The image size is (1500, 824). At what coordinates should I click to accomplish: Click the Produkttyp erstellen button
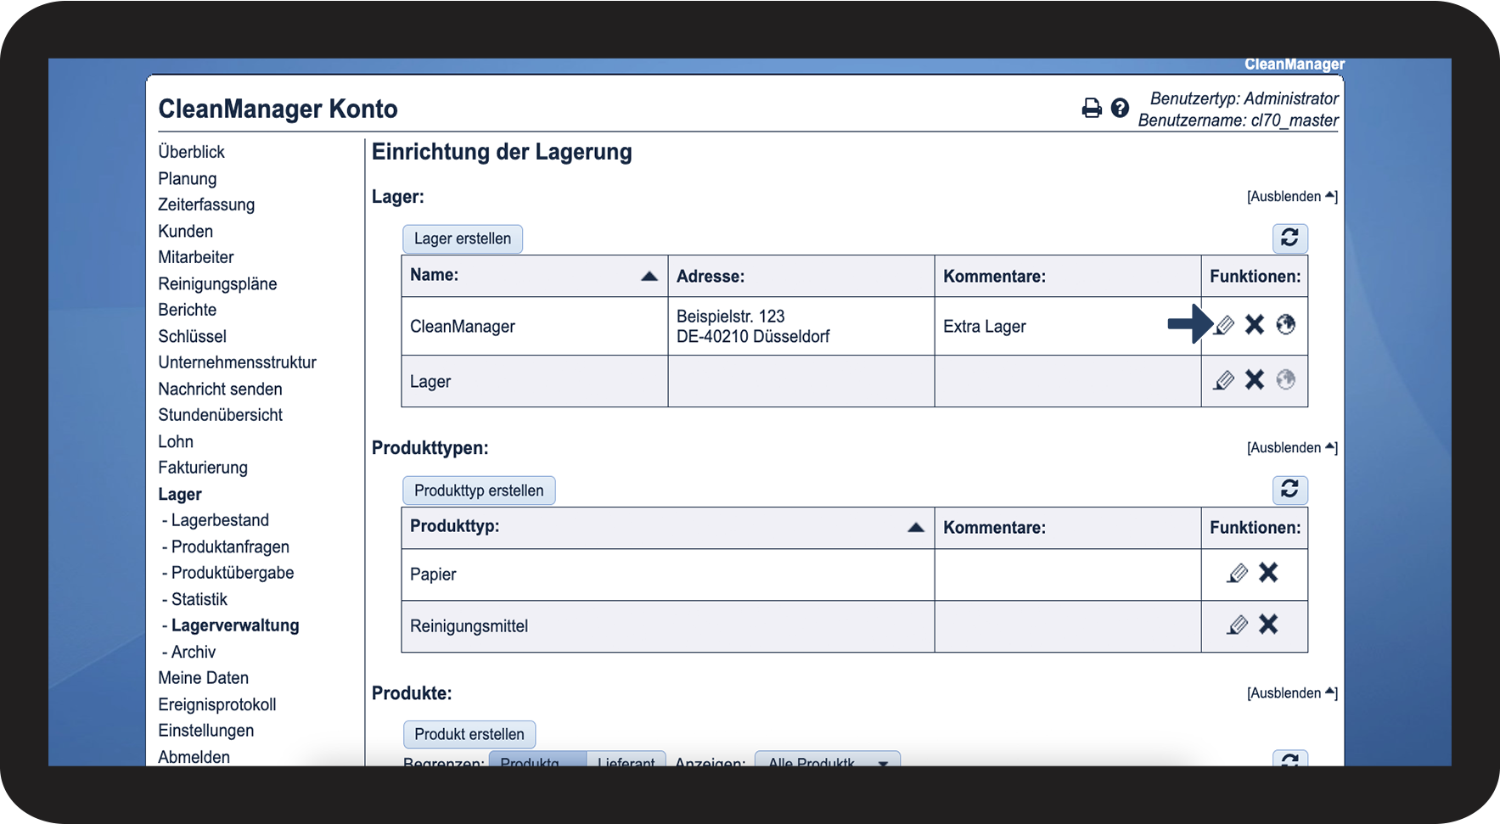point(479,490)
